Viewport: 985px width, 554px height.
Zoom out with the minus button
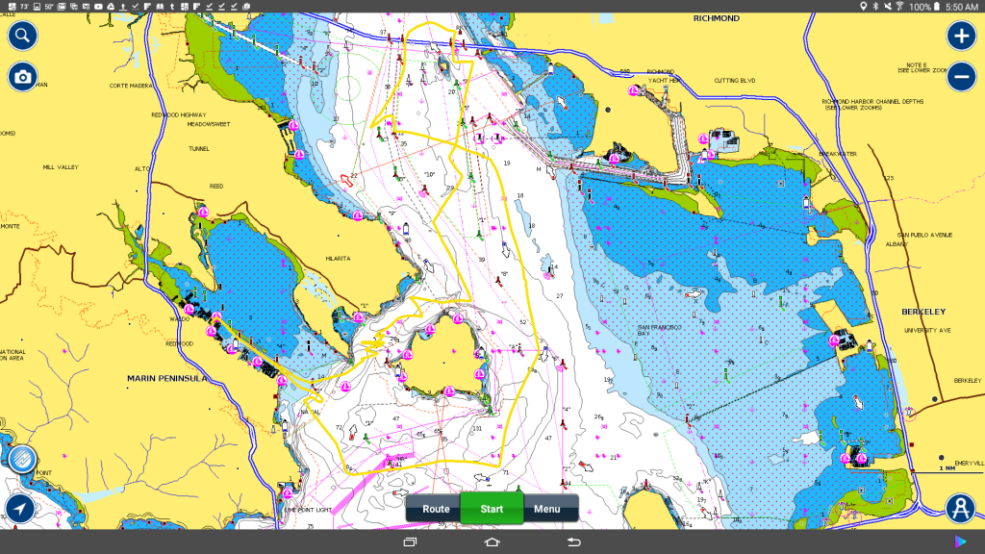point(961,76)
